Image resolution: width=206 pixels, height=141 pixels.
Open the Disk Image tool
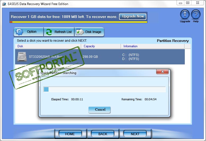pos(89,32)
